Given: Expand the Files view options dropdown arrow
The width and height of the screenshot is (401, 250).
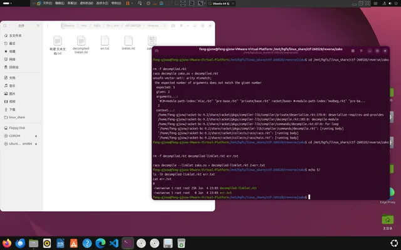Looking at the screenshot, I should pos(187,26).
